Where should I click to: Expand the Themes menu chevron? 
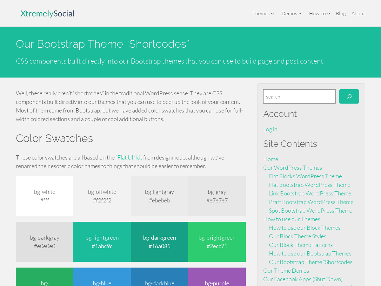tap(272, 14)
